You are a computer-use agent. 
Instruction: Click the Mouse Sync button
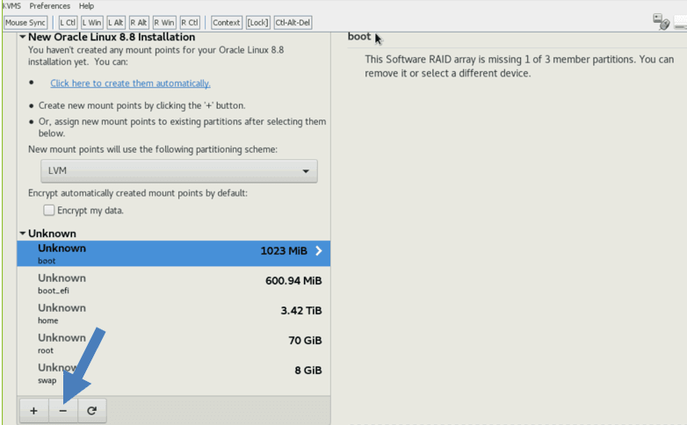click(25, 23)
